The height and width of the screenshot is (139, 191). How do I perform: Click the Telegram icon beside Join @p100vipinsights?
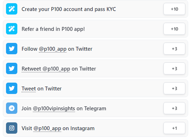click(x=12, y=108)
